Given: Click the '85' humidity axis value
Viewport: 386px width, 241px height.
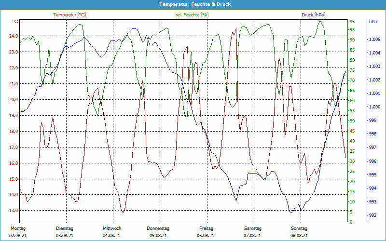Looking at the screenshot, I should tap(352, 50).
